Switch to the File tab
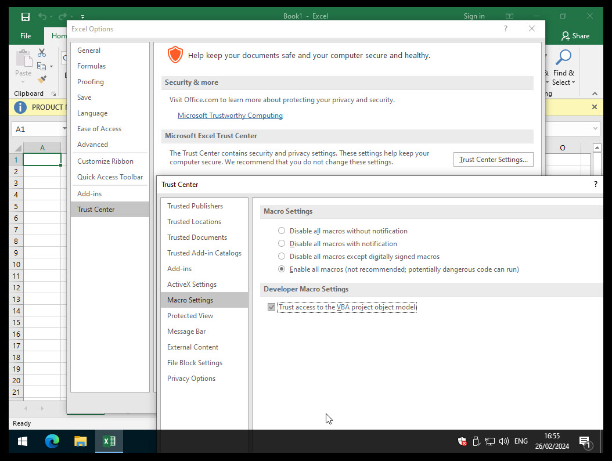Viewport: 612px width, 461px height. click(25, 35)
